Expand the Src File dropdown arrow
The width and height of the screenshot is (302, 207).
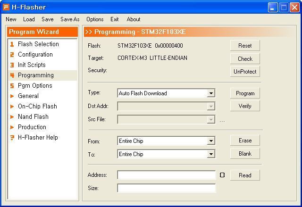pyautogui.click(x=211, y=119)
